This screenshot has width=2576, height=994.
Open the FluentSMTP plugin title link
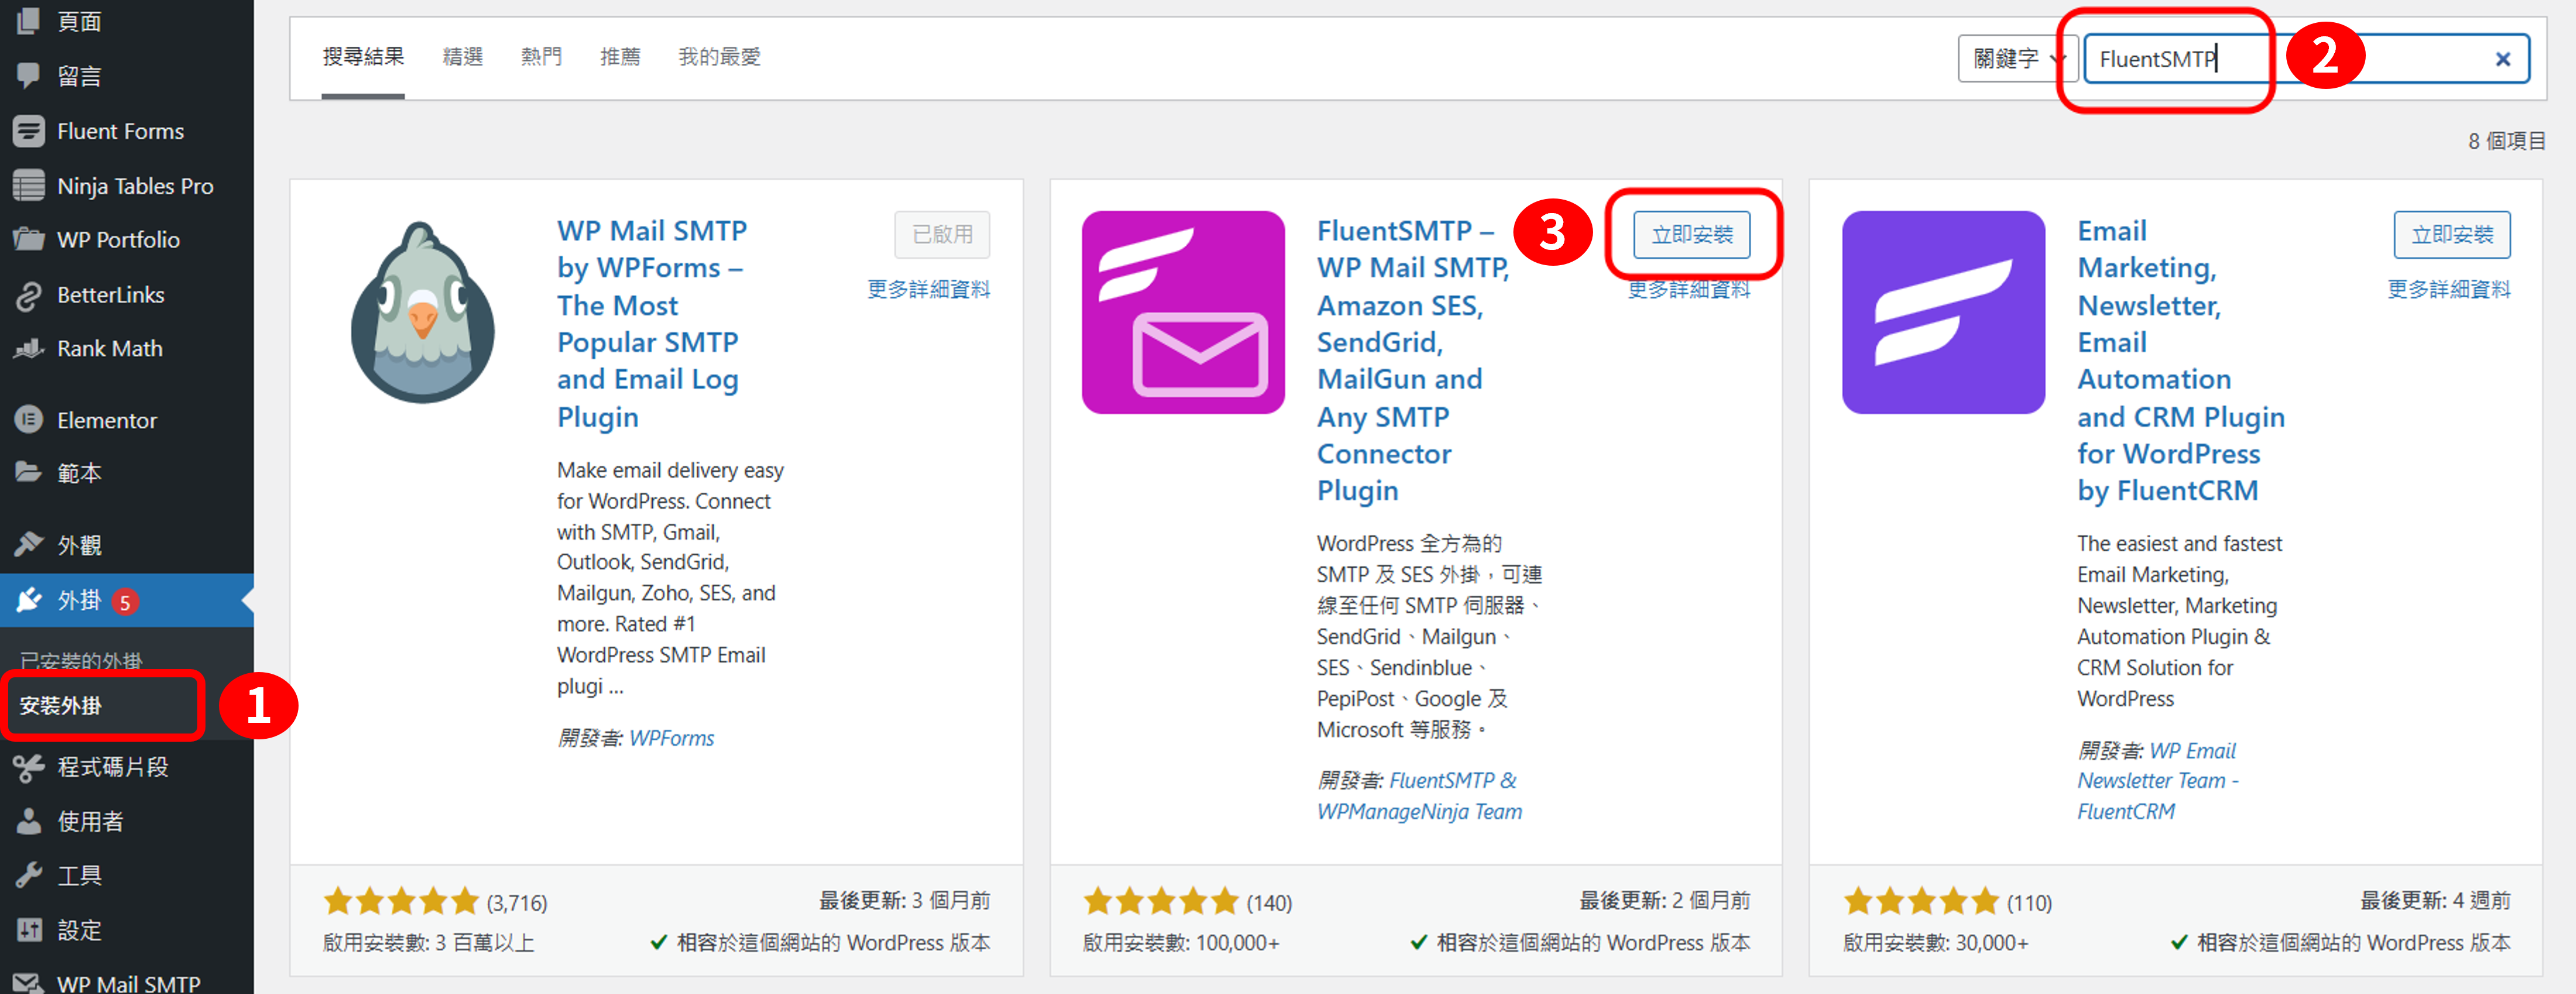tap(1413, 360)
